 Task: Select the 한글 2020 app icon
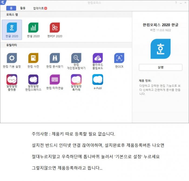pos(12,28)
